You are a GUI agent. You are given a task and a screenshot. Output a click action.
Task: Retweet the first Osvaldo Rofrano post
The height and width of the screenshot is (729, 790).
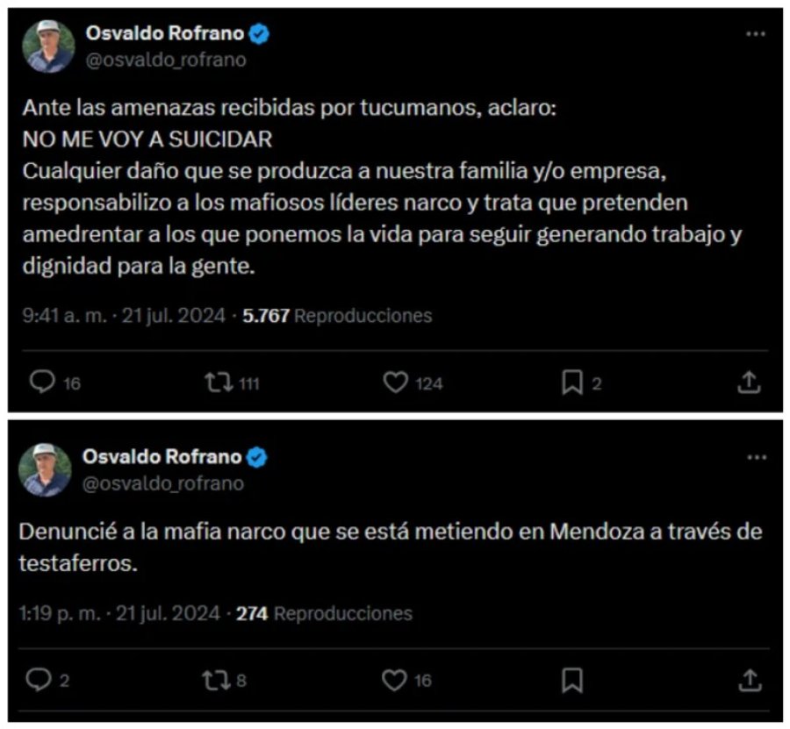[x=219, y=382]
